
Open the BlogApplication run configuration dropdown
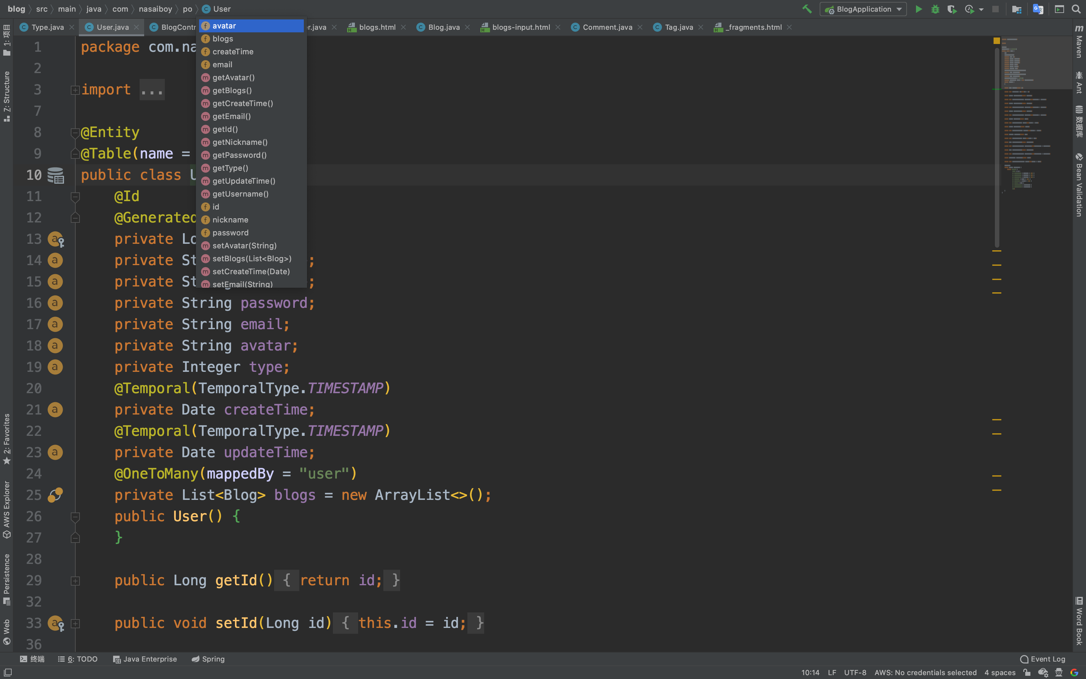(x=862, y=9)
